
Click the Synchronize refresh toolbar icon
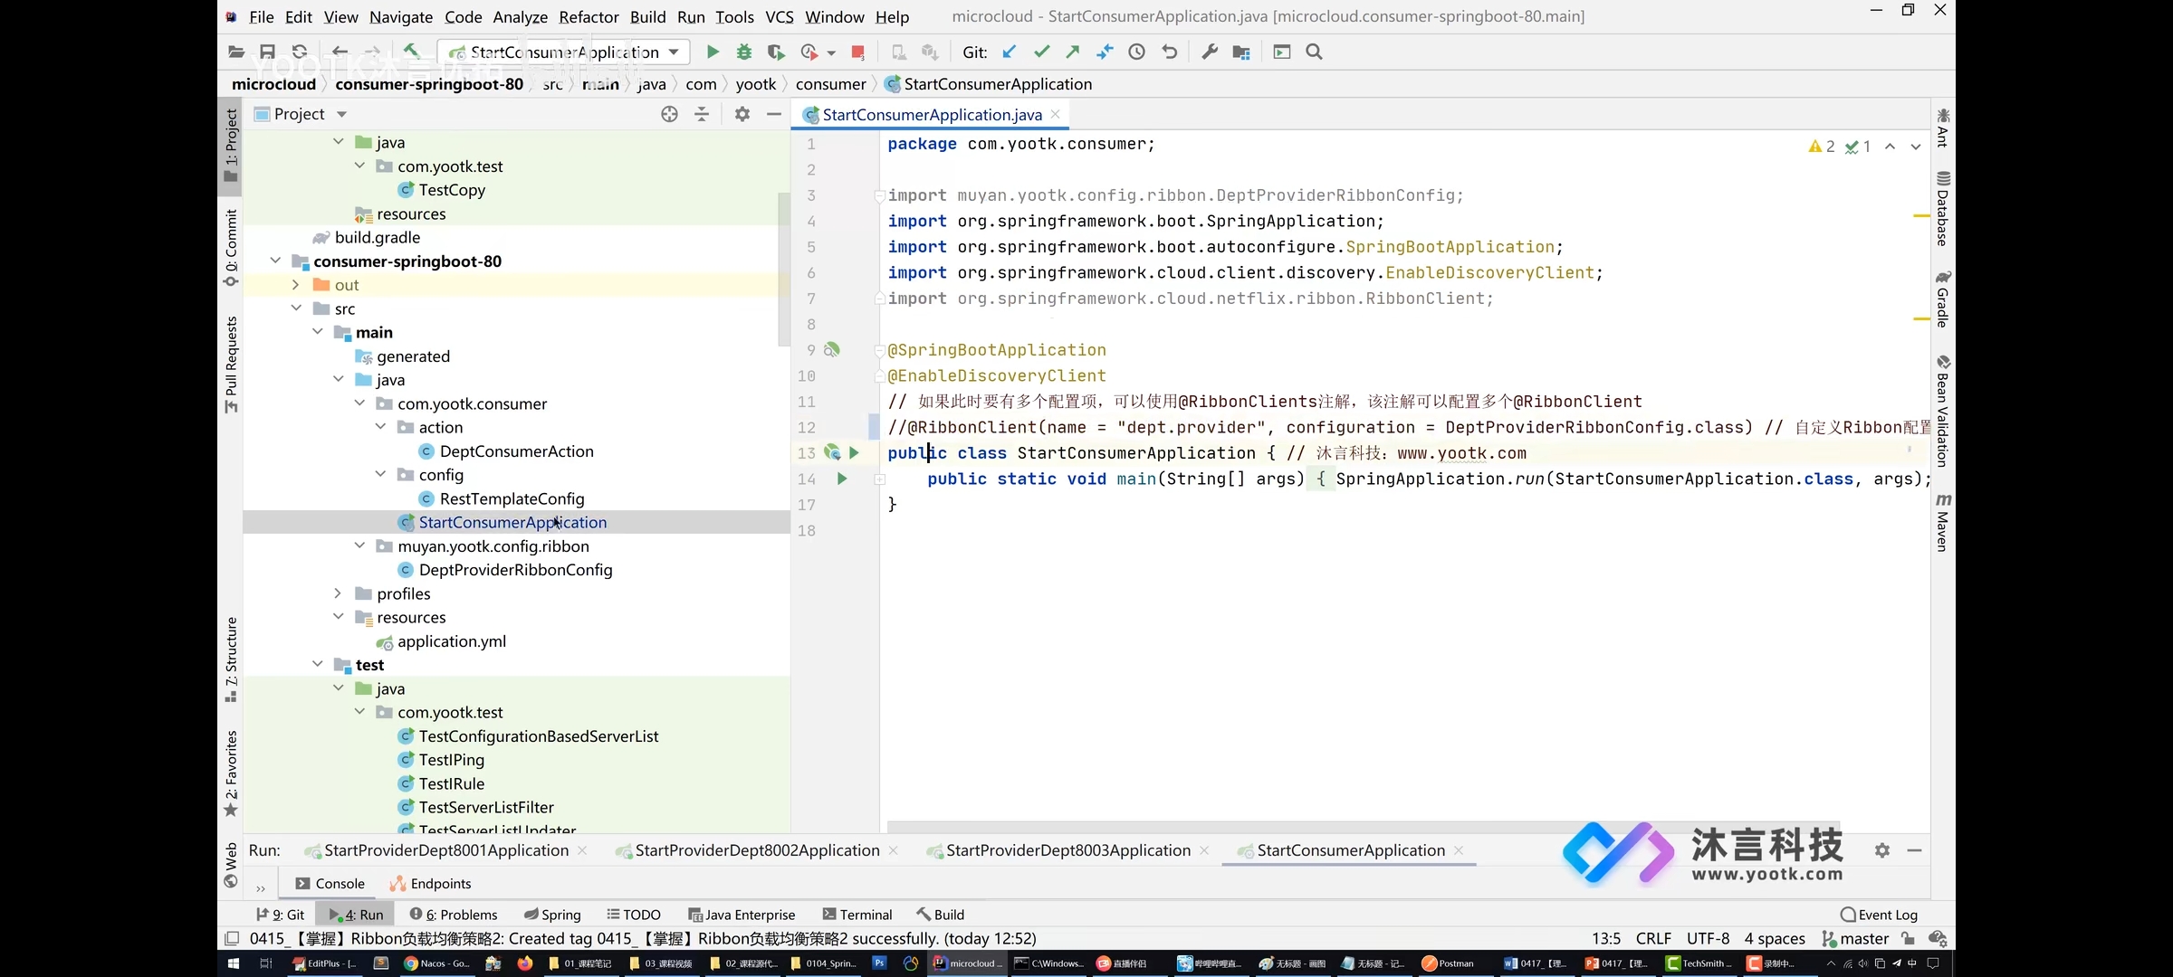[300, 52]
